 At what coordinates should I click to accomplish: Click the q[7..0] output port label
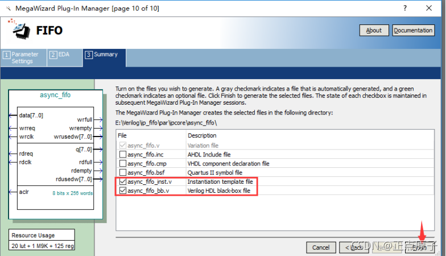(84, 149)
